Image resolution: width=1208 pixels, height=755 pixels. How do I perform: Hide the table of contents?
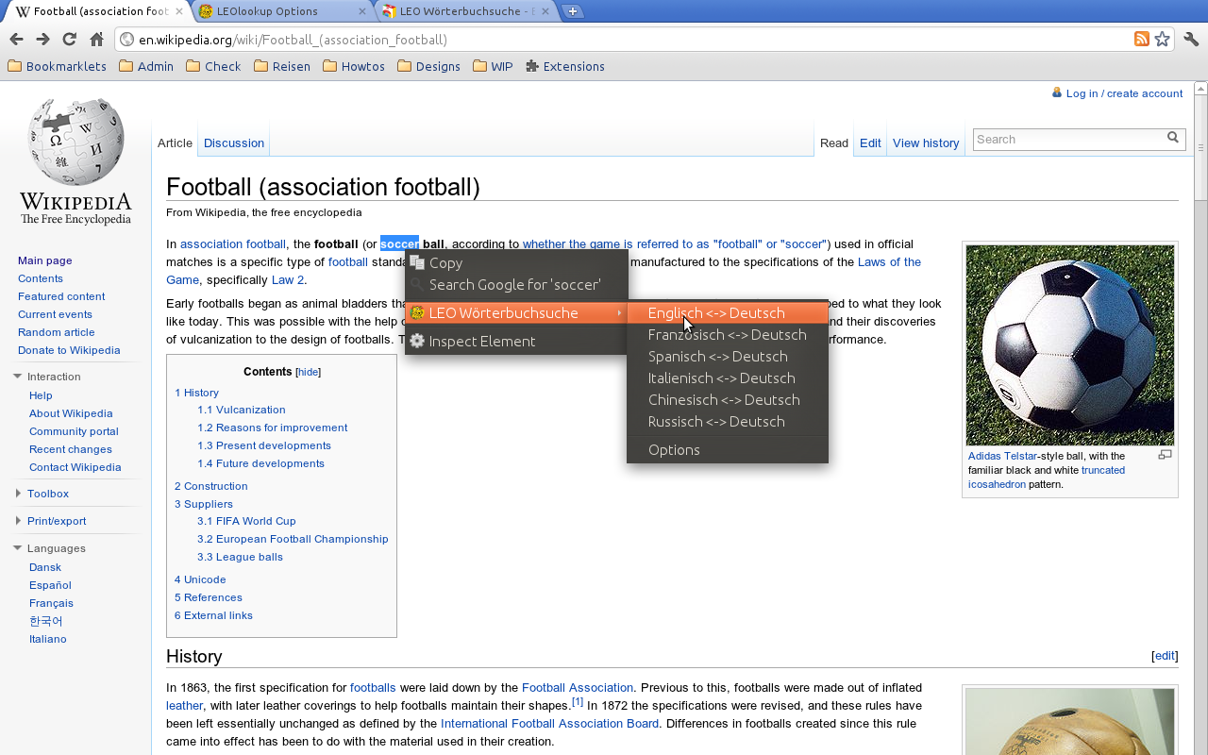pos(309,373)
